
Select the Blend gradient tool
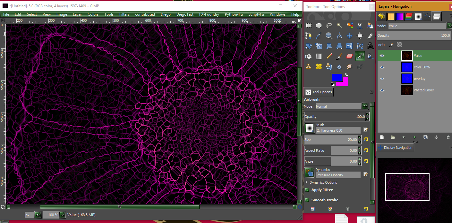319,56
